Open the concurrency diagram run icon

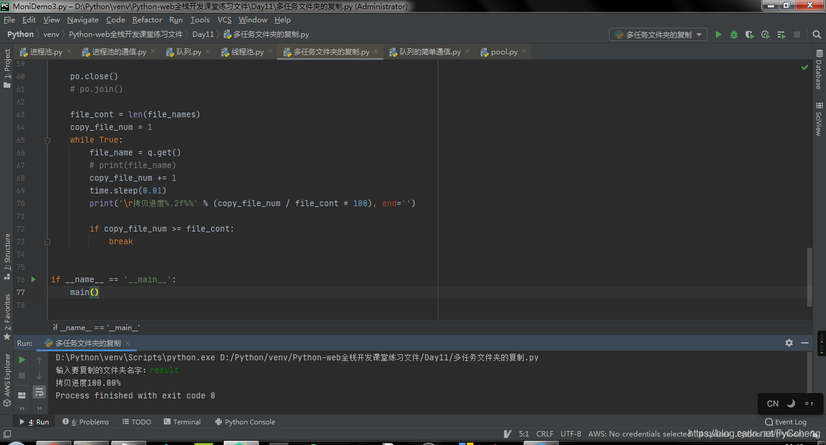pos(781,34)
